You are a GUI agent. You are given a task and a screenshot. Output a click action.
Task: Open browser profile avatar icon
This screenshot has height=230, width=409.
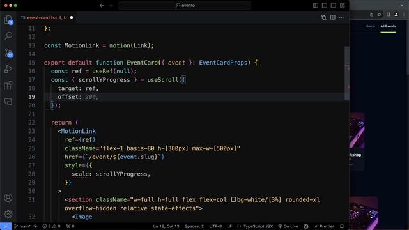click(x=396, y=15)
